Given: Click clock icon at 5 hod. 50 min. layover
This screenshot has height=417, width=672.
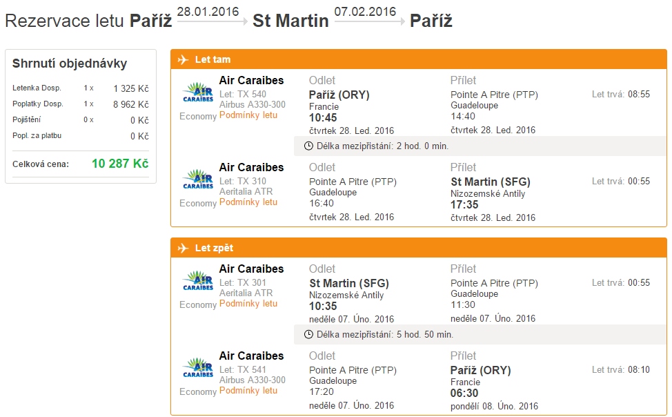Looking at the screenshot, I should (x=308, y=335).
